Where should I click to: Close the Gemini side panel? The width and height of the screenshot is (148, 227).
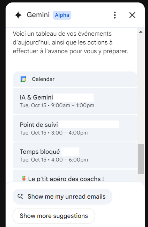(132, 15)
